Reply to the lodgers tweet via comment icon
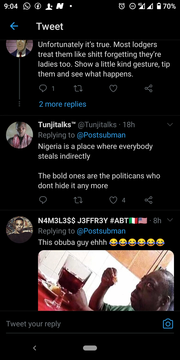 pyautogui.click(x=43, y=88)
